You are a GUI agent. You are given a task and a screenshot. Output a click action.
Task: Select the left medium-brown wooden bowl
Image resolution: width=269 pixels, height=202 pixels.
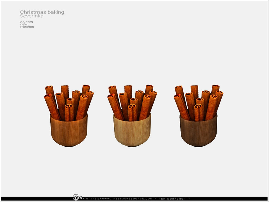[x=69, y=132]
